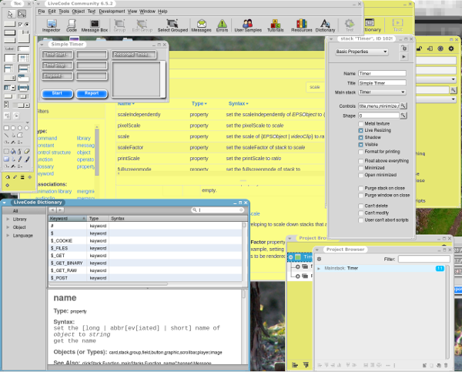Image resolution: width=462 pixels, height=372 pixels.
Task: Open the Errors toolbar icon
Action: tap(222, 25)
